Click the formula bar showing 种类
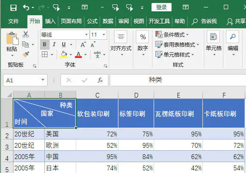Image resolution: width=246 pixels, height=173 pixels. coord(178,80)
